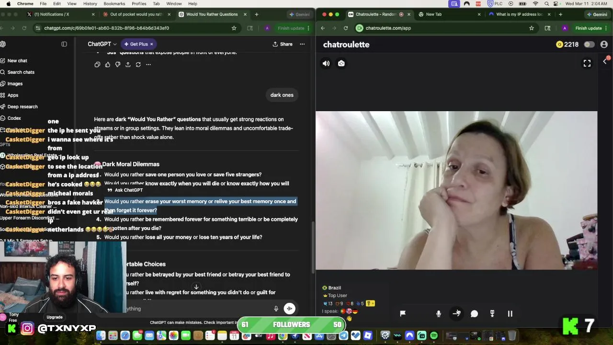Collapse the ChatGPT sidebar
The width and height of the screenshot is (613, 345).
64,44
